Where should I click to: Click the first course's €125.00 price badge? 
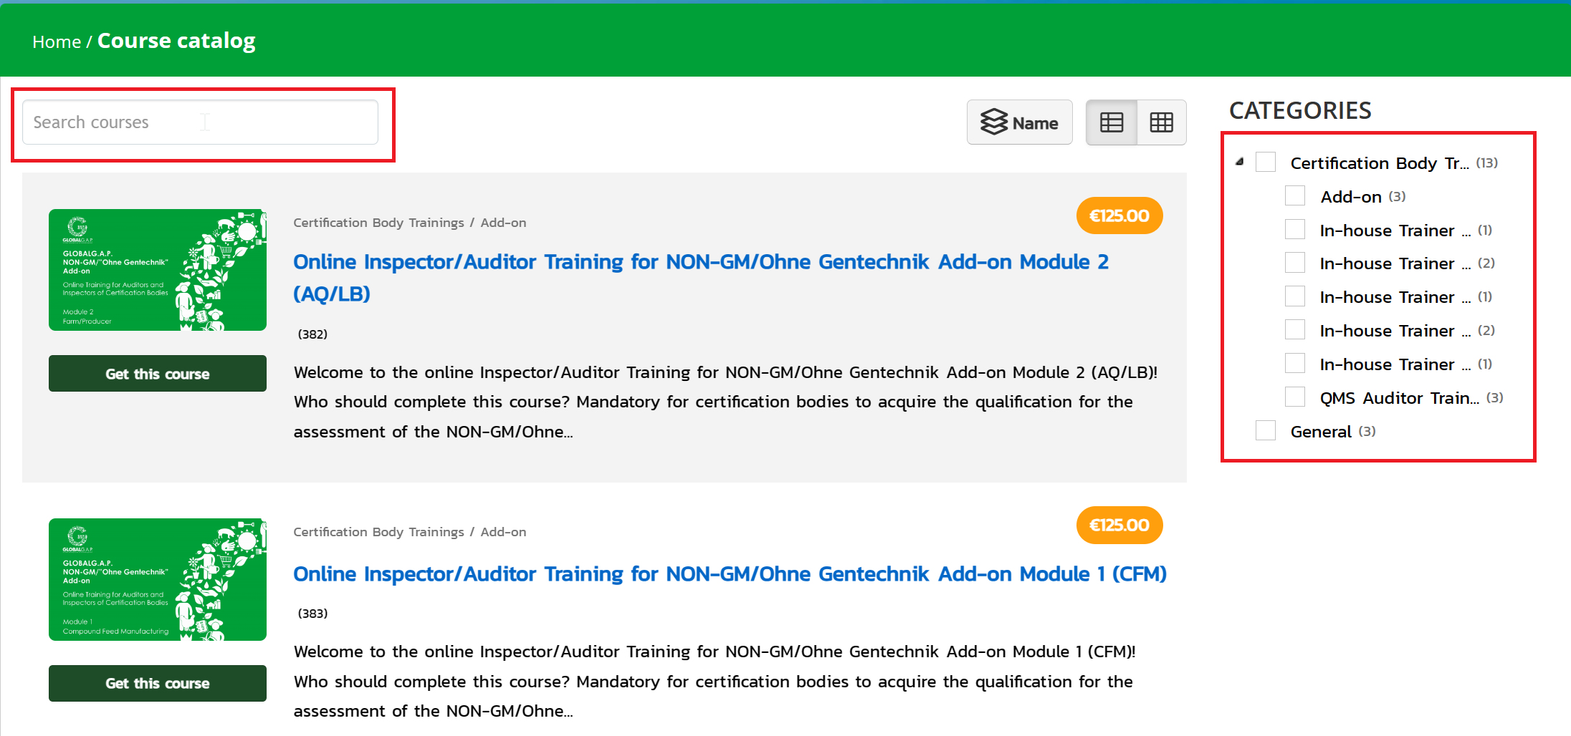[1119, 216]
